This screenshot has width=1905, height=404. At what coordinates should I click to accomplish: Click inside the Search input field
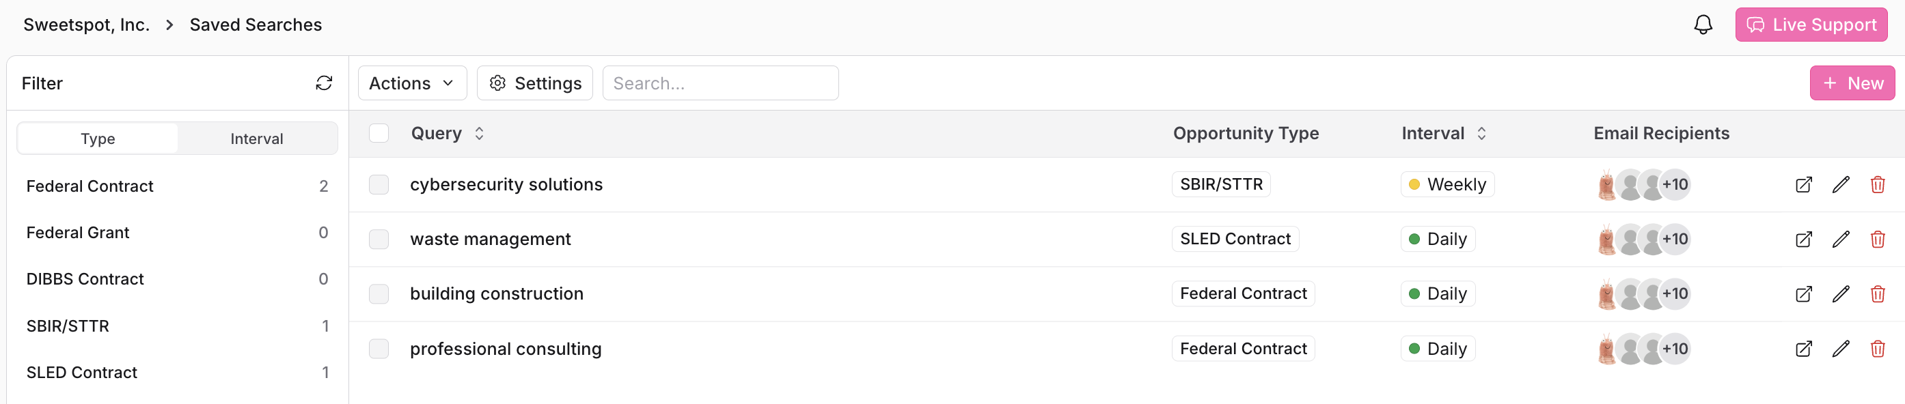[x=719, y=83]
